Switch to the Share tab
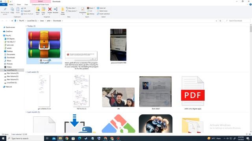Screen dimensions: 252x141 (19, 5)
